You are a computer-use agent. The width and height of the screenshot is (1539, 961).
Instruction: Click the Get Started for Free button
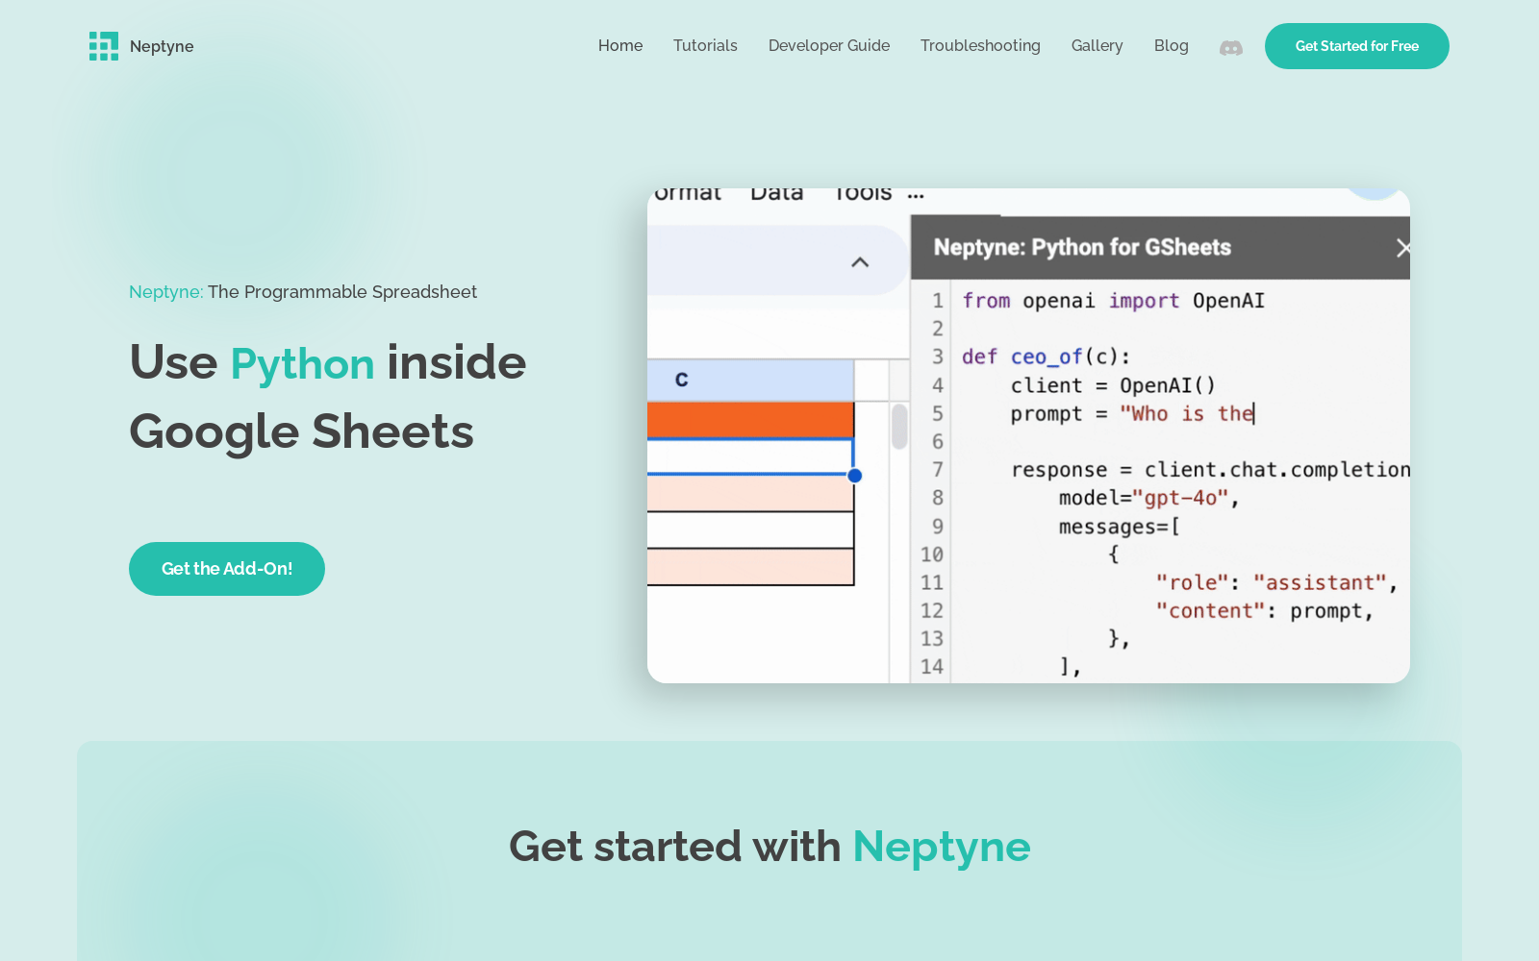[1357, 46]
